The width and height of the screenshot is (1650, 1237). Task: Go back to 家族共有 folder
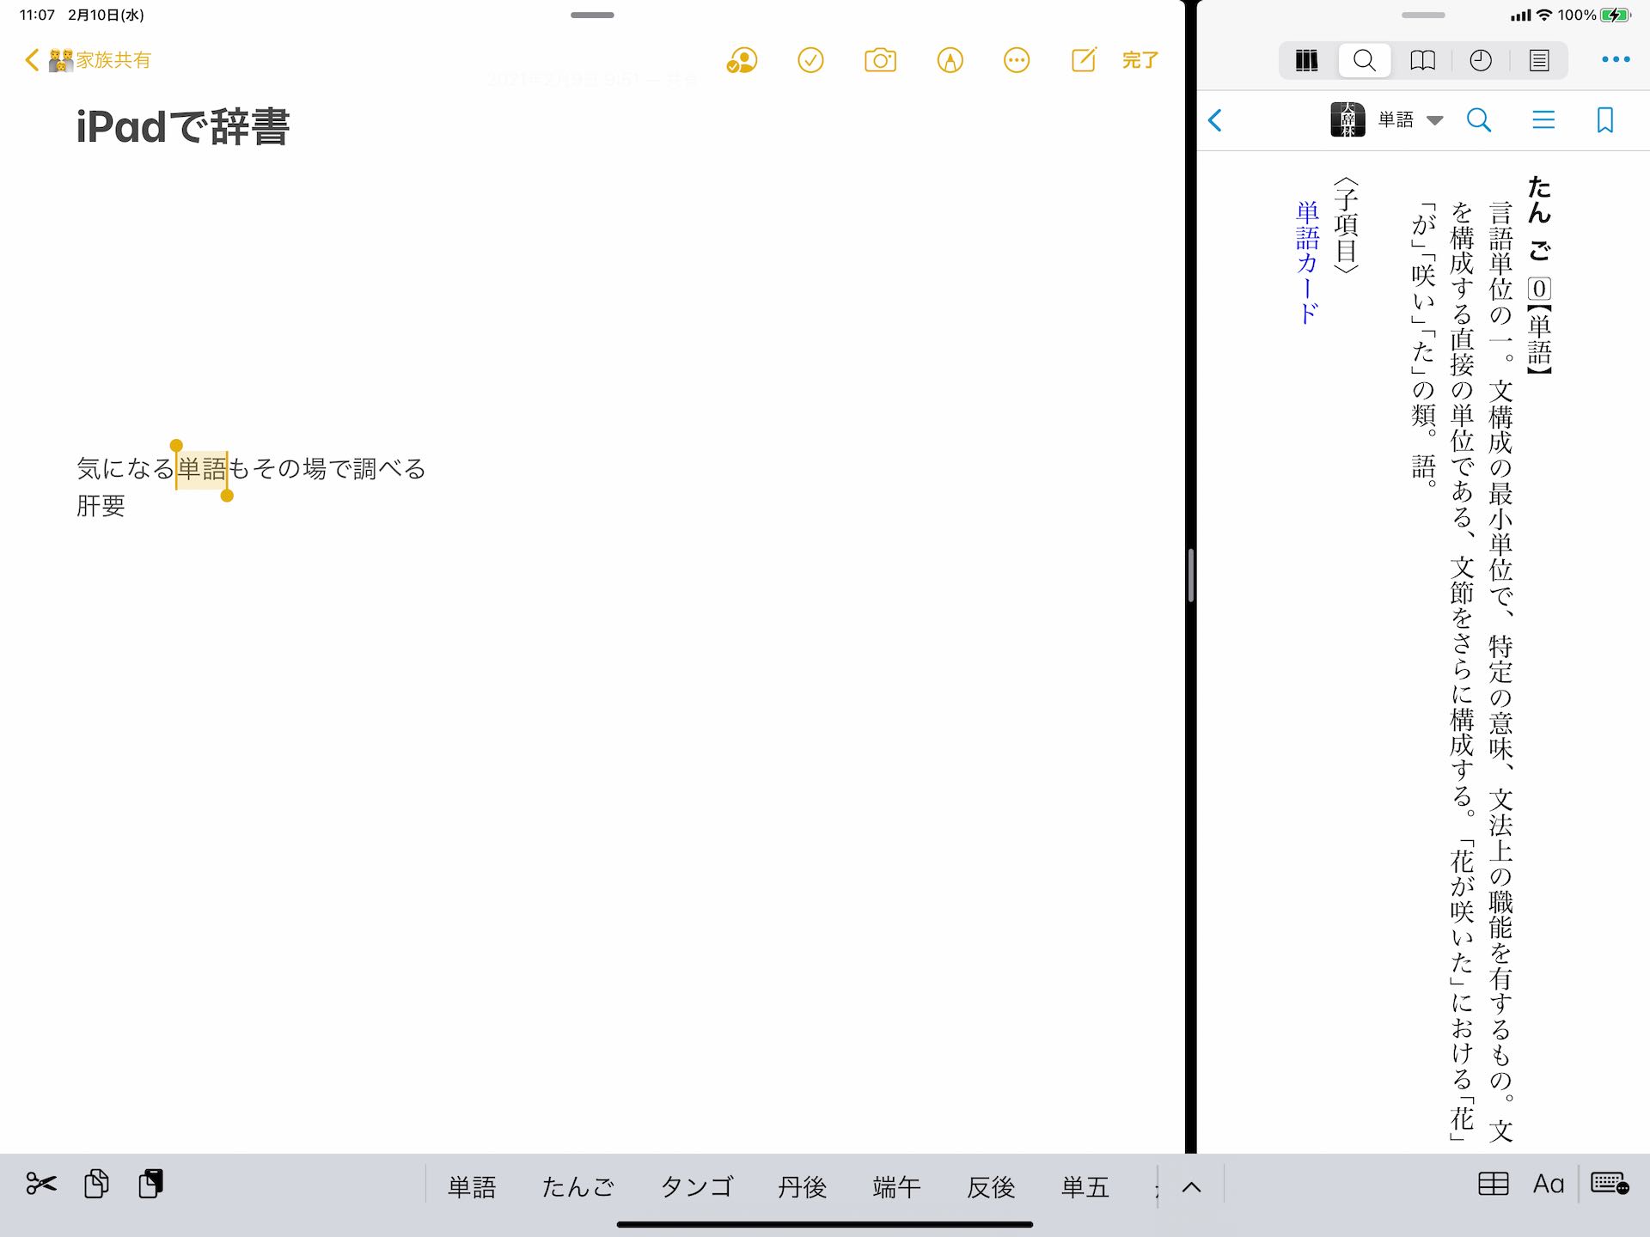[x=89, y=60]
